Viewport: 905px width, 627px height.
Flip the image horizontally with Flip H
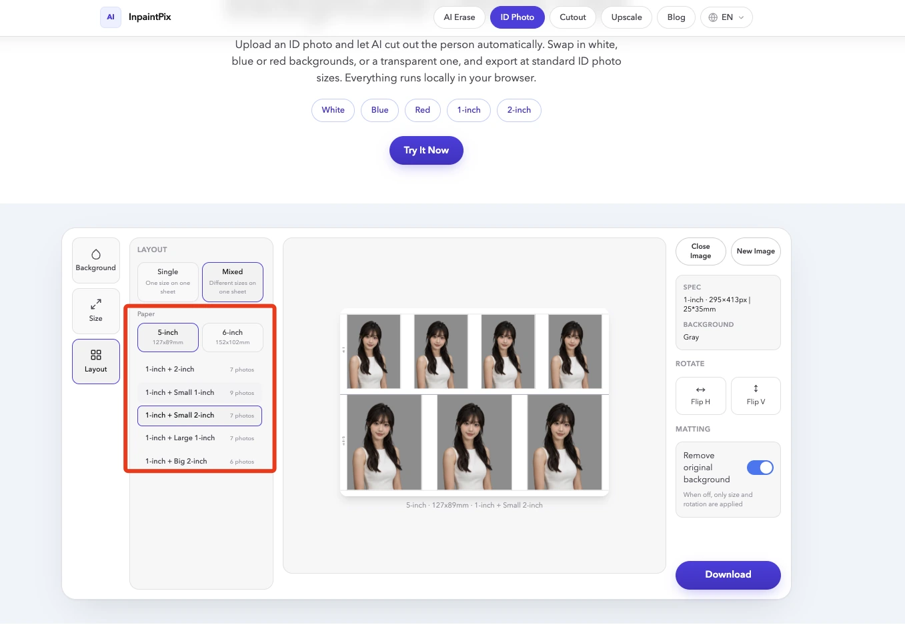click(x=700, y=396)
